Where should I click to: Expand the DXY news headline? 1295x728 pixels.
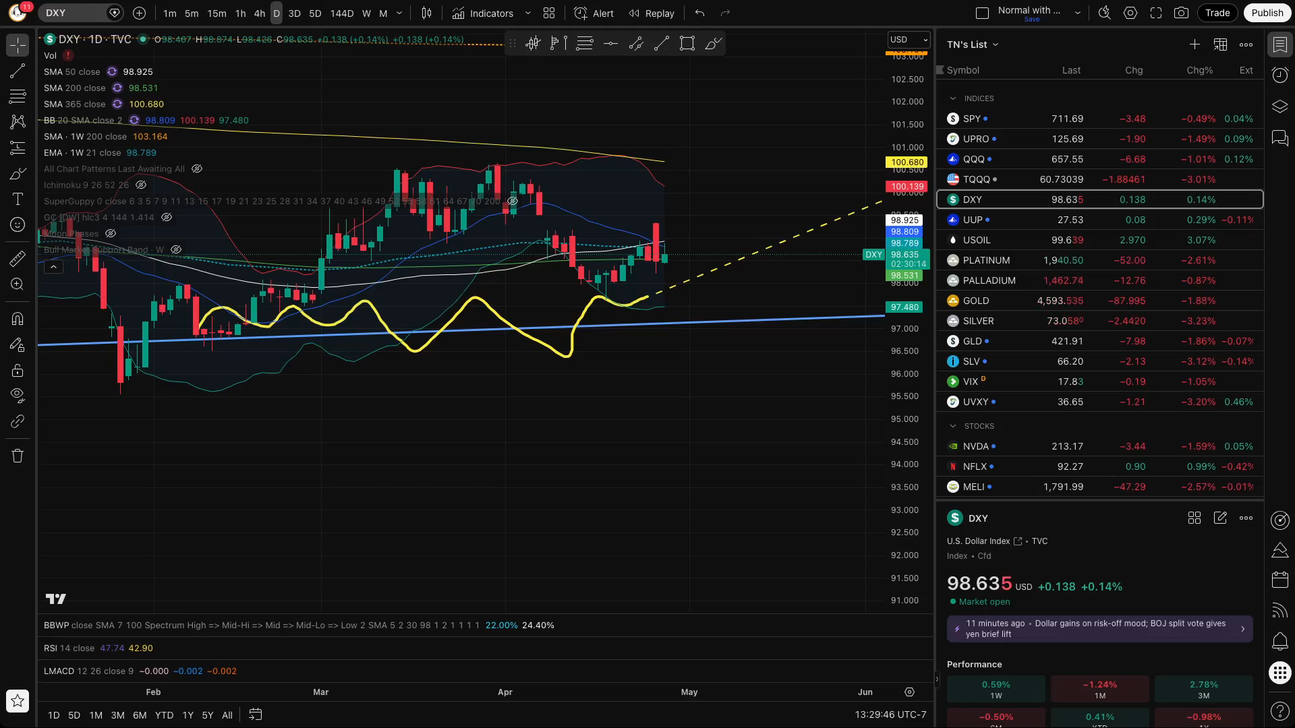(1100, 629)
